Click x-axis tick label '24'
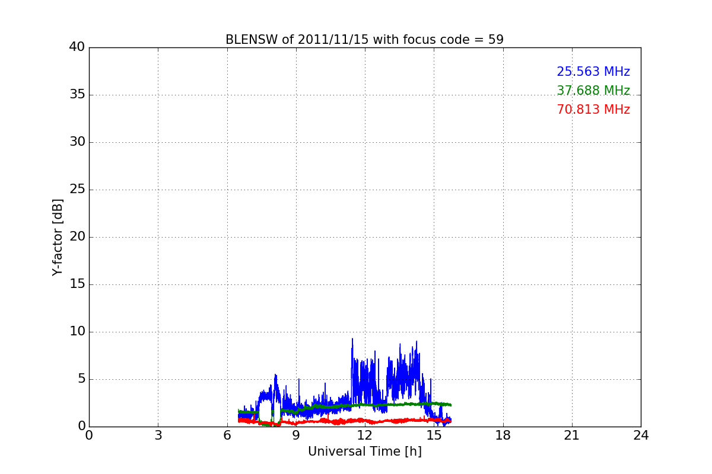 (x=641, y=435)
